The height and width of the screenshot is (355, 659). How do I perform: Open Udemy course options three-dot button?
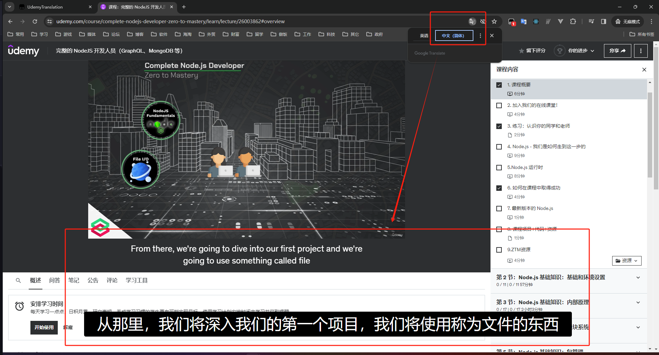[641, 51]
